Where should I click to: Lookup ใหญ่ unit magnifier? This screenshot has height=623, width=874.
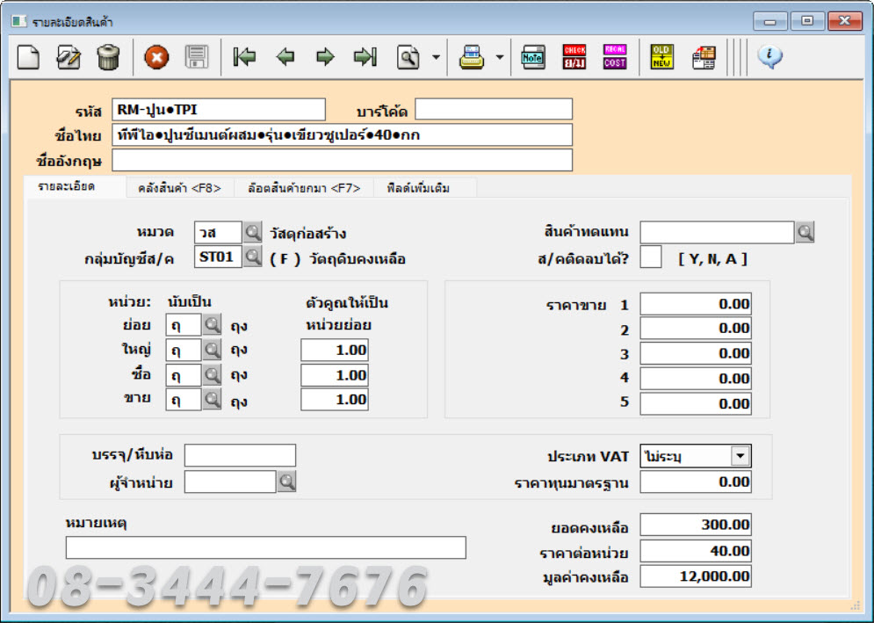point(212,350)
